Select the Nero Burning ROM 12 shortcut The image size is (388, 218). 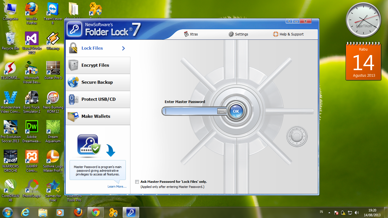click(53, 102)
